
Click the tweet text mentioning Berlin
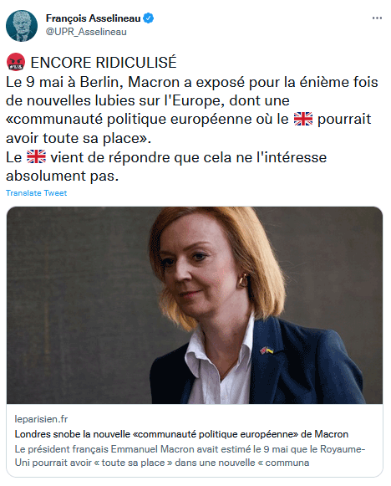point(192,82)
